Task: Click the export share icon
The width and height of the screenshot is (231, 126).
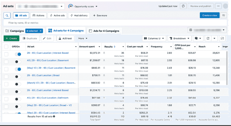Action: point(208,38)
